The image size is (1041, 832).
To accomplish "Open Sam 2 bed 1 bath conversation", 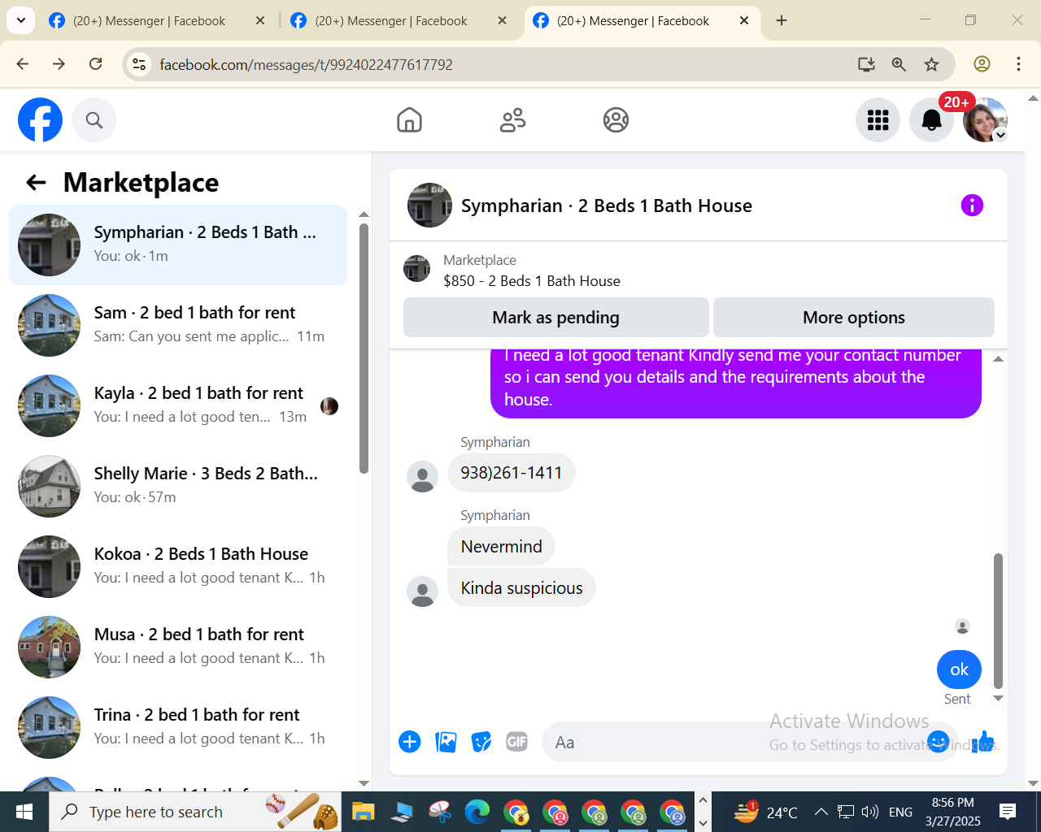I will click(x=178, y=325).
